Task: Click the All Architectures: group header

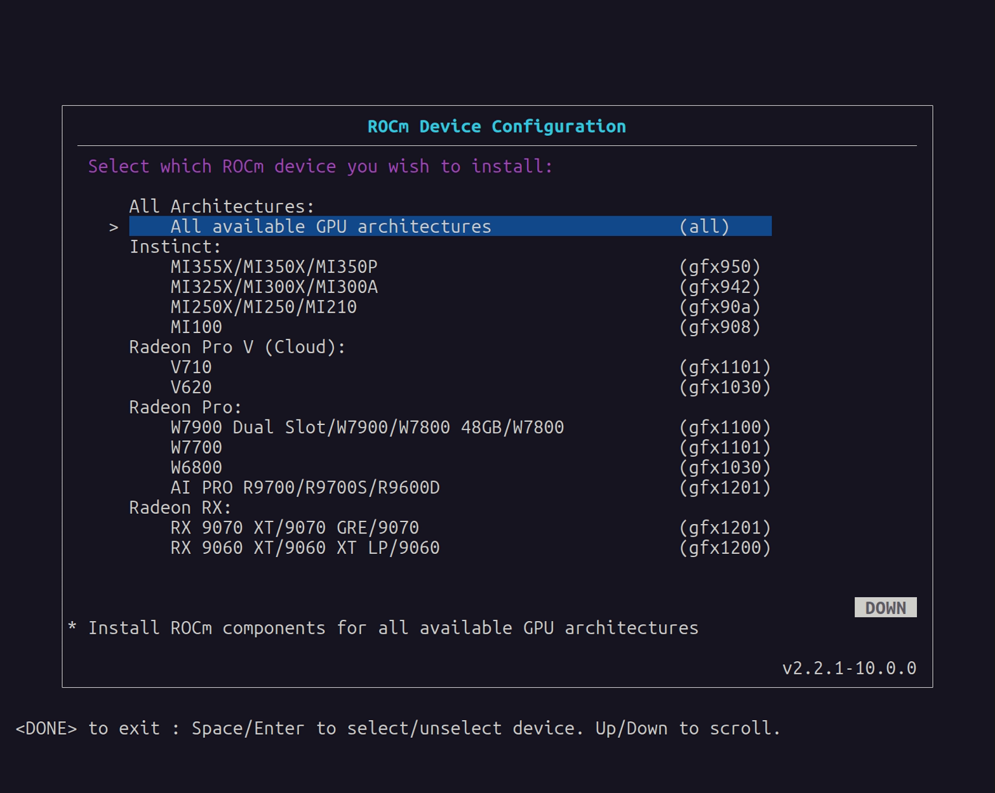Action: tap(222, 207)
